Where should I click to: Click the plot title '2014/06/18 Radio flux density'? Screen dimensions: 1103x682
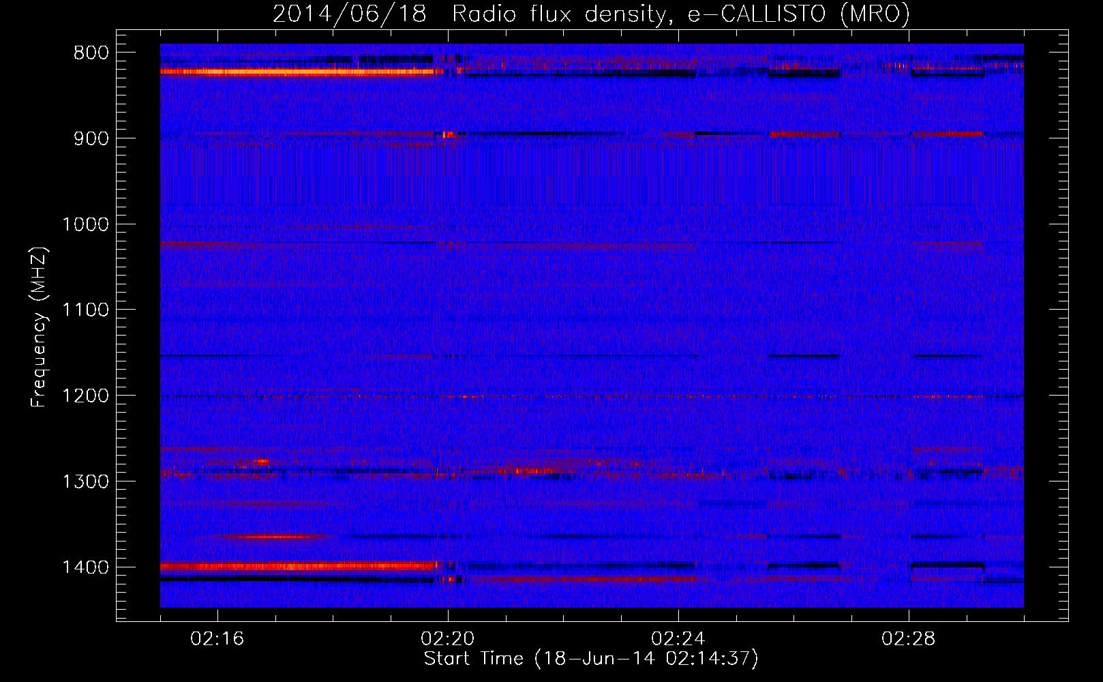tap(591, 14)
